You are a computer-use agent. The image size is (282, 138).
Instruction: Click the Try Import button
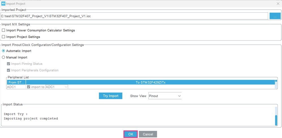110,96
